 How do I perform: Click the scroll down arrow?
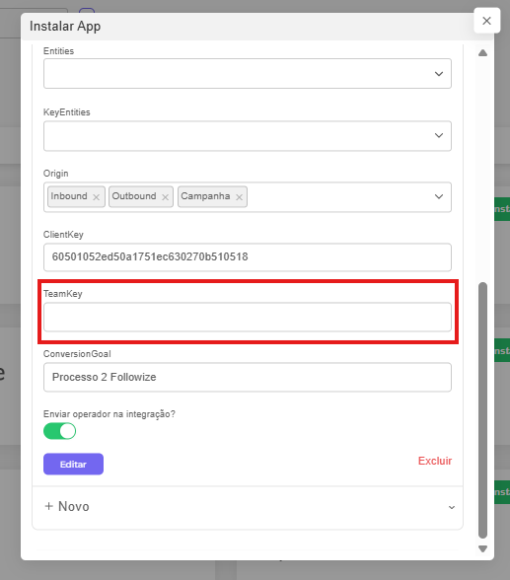482,548
